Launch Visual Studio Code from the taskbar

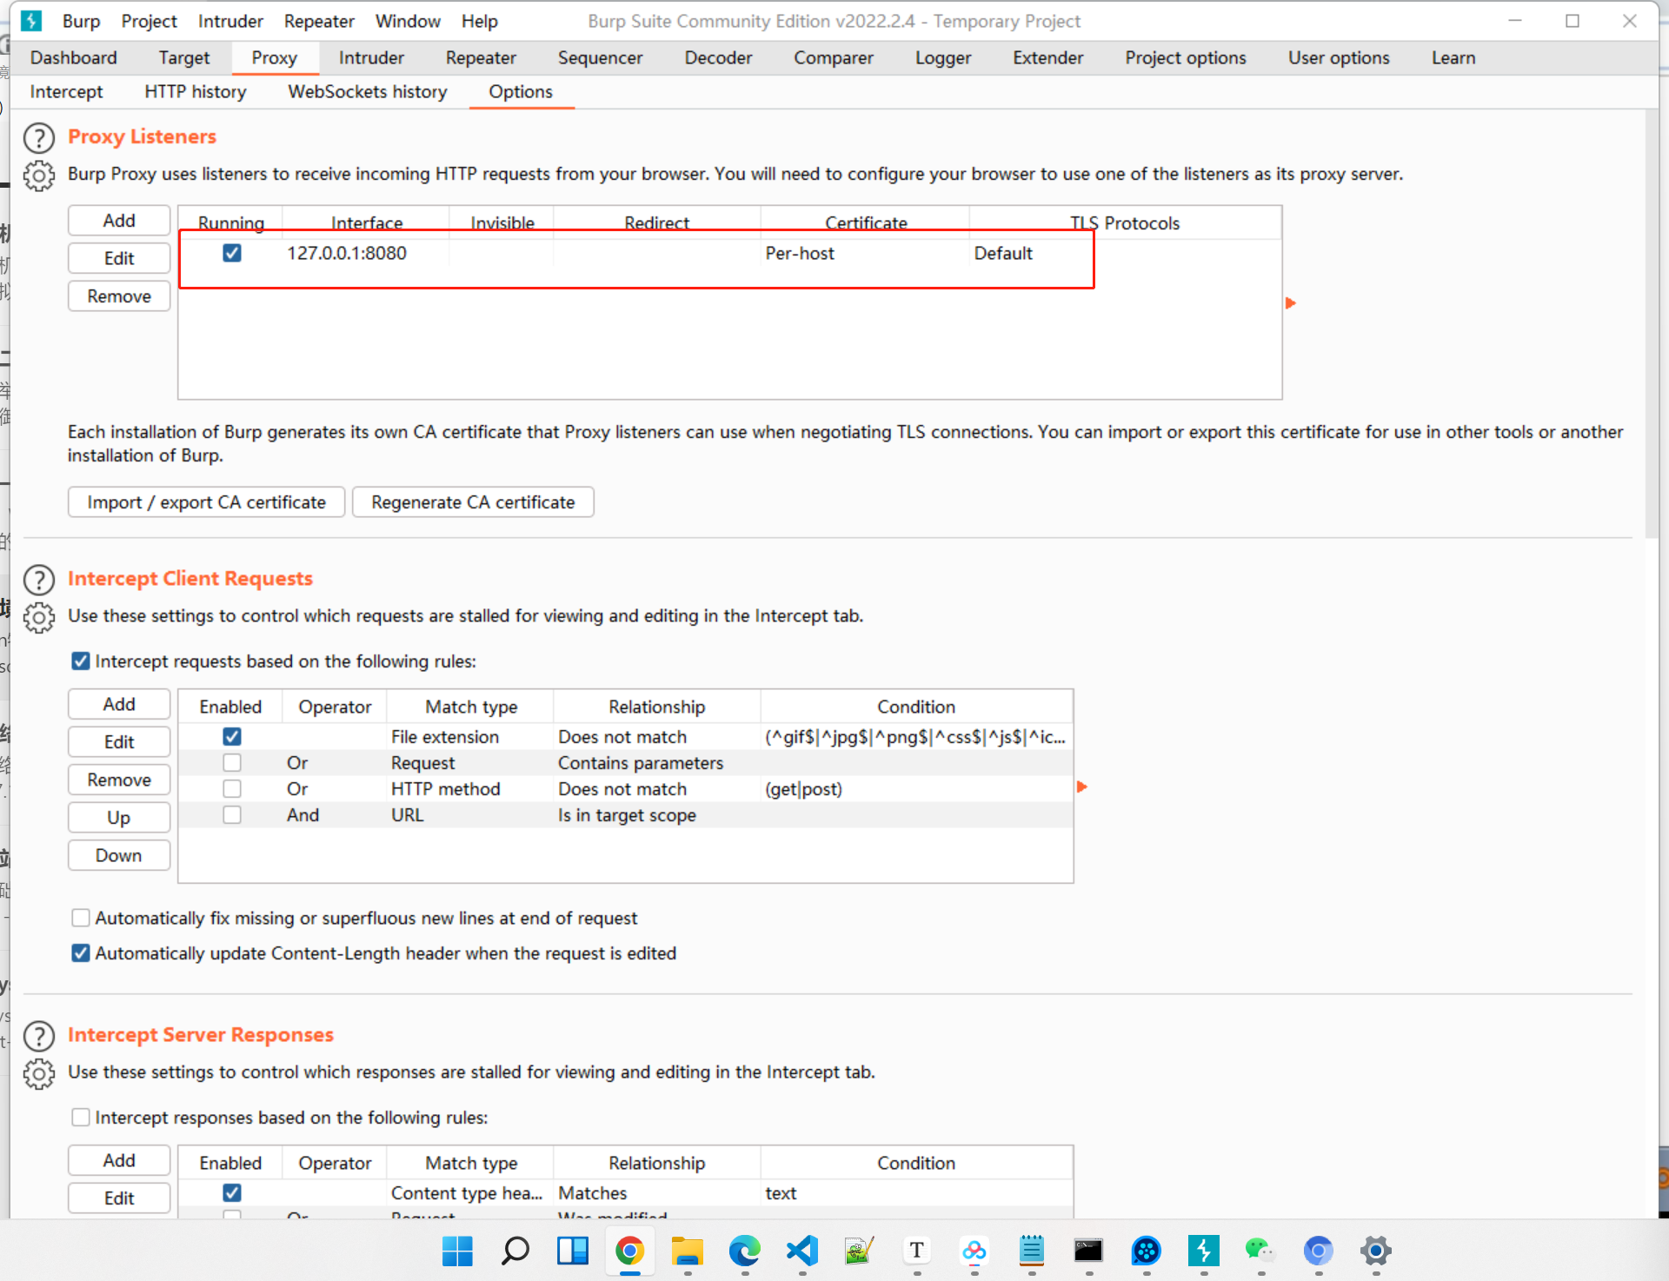pyautogui.click(x=801, y=1251)
